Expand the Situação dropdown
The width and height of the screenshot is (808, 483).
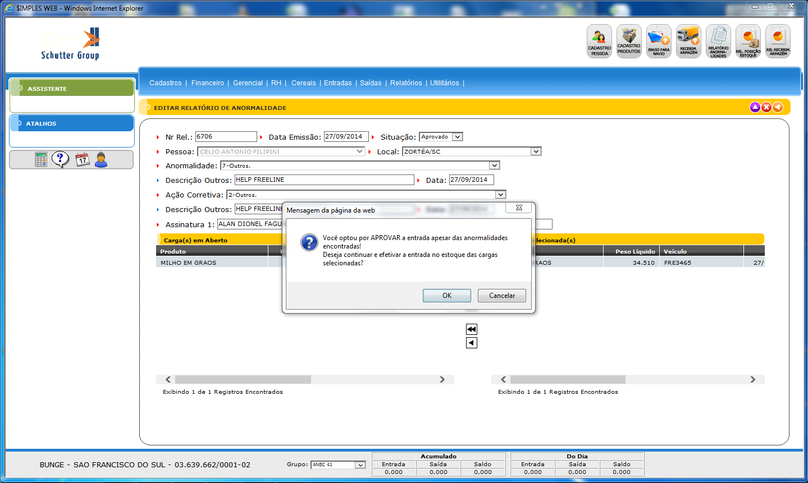coord(458,137)
